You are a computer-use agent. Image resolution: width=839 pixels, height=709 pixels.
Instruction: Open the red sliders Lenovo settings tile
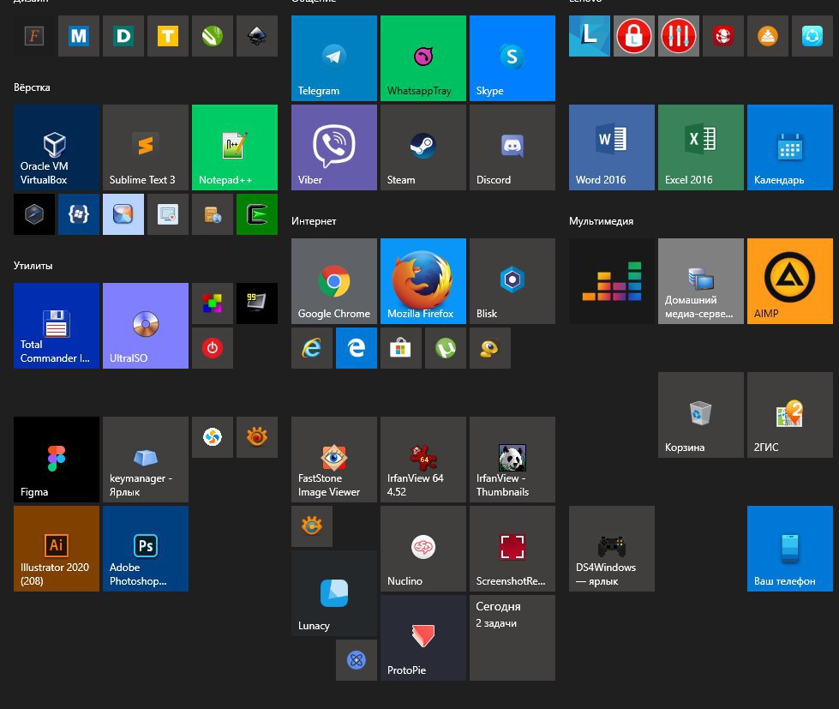pyautogui.click(x=679, y=36)
